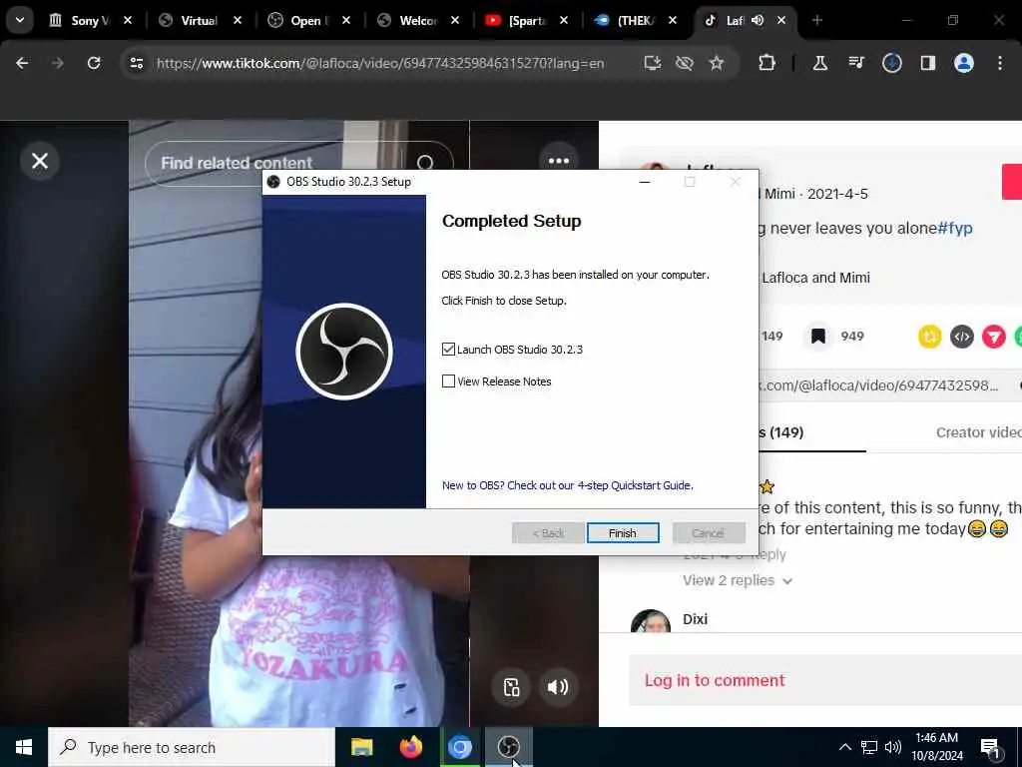Click the pink button at the right edge of the profile header
The image size is (1022, 767).
click(1012, 182)
